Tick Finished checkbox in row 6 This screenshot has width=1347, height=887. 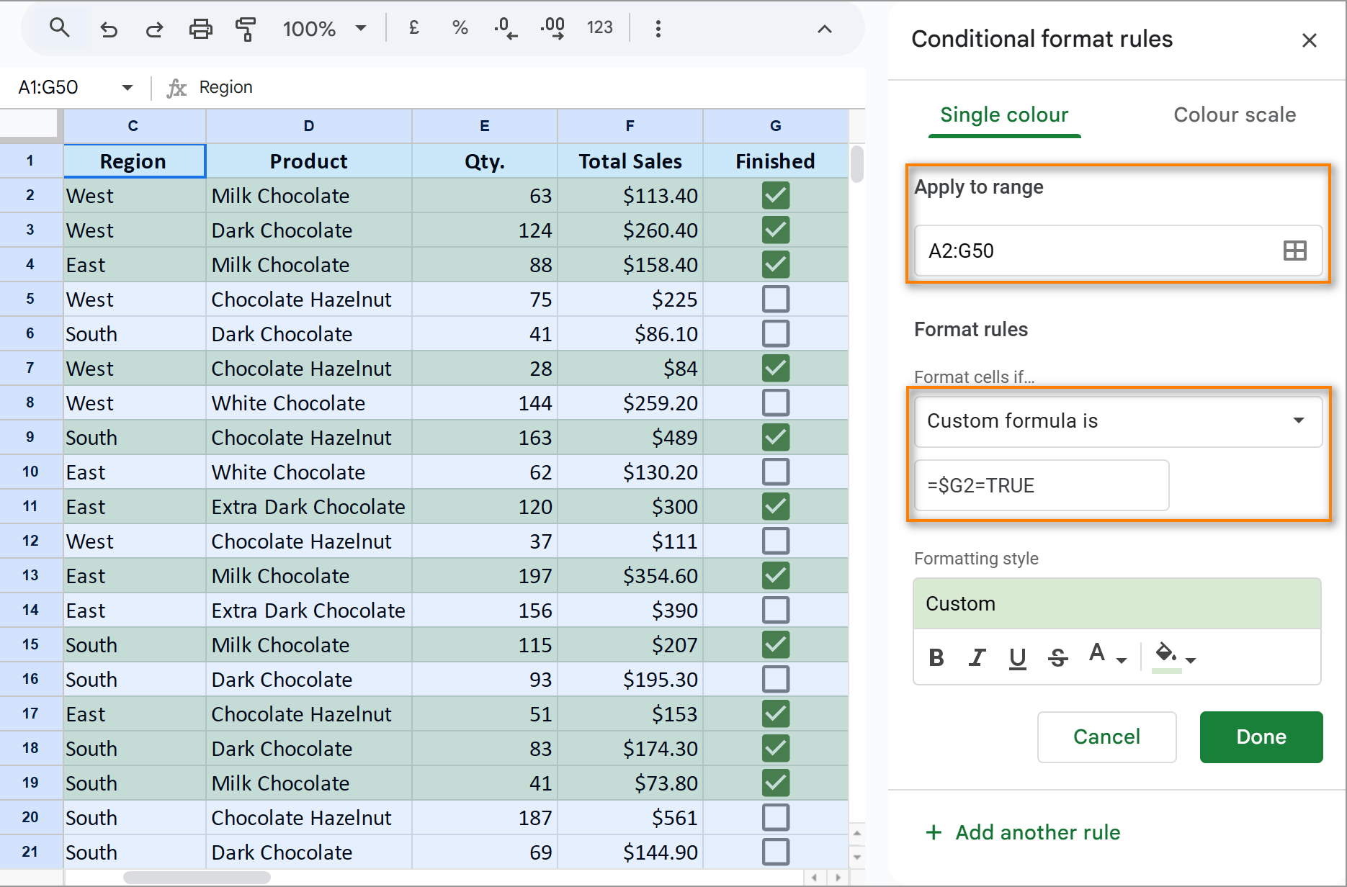point(776,333)
